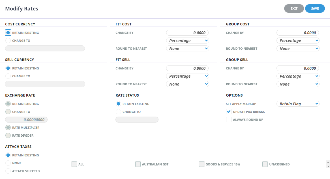Select Change To under Sell Currency
The width and height of the screenshot is (330, 179).
pyautogui.click(x=8, y=76)
